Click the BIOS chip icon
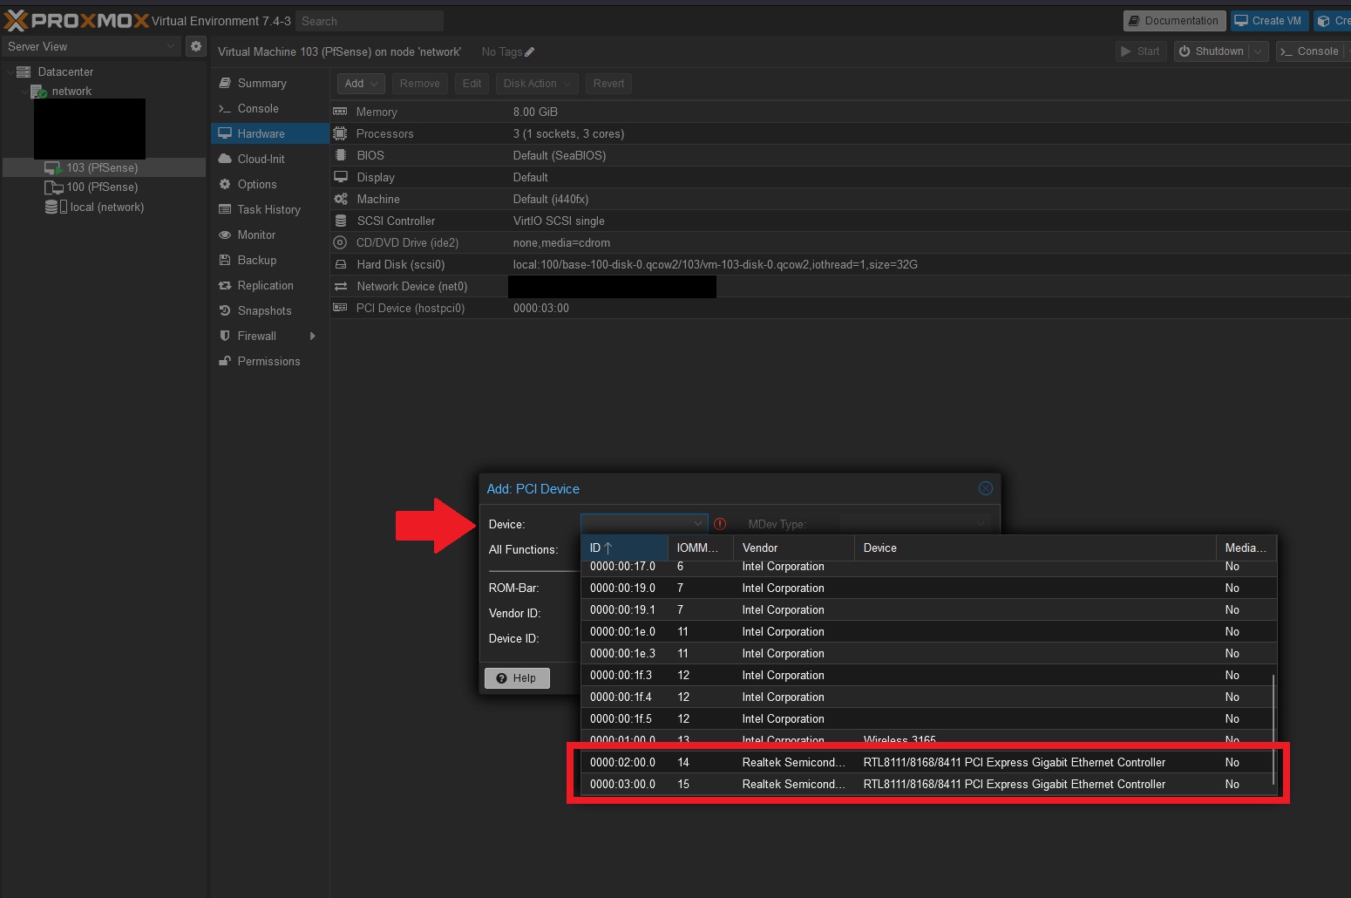 click(x=340, y=155)
